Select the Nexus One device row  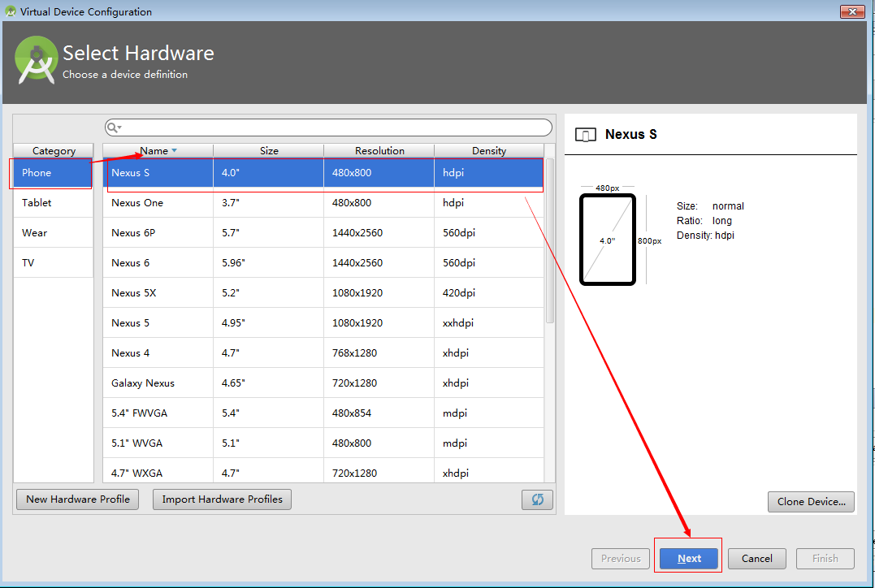point(323,203)
